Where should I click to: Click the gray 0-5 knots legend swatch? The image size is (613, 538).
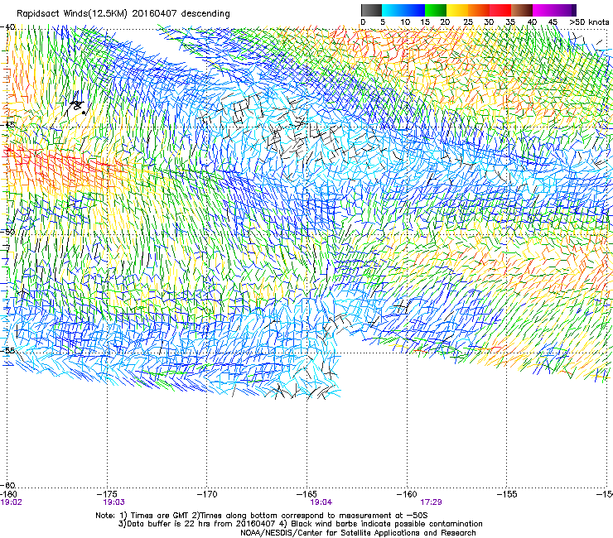(x=371, y=10)
